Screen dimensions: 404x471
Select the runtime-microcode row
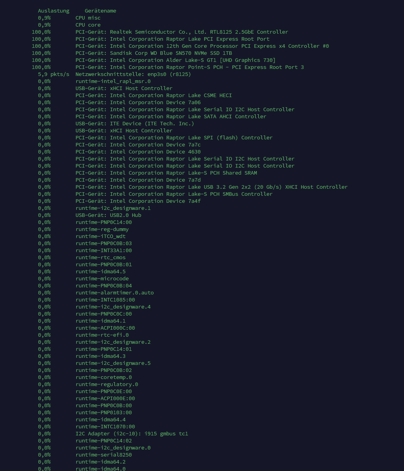click(83, 278)
